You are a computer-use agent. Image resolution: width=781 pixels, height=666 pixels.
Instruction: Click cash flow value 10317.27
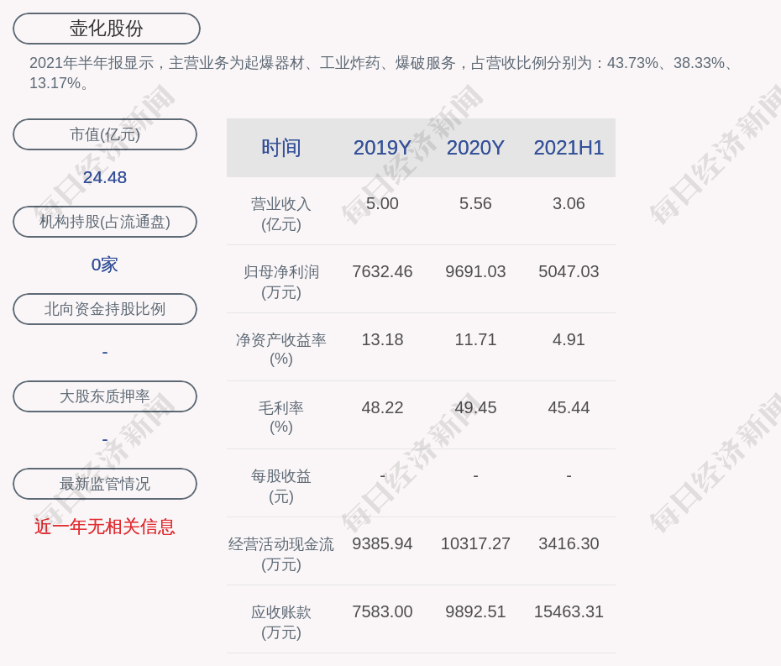[x=475, y=543]
